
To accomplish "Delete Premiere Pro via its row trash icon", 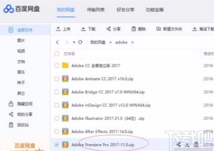I will [x=196, y=144].
